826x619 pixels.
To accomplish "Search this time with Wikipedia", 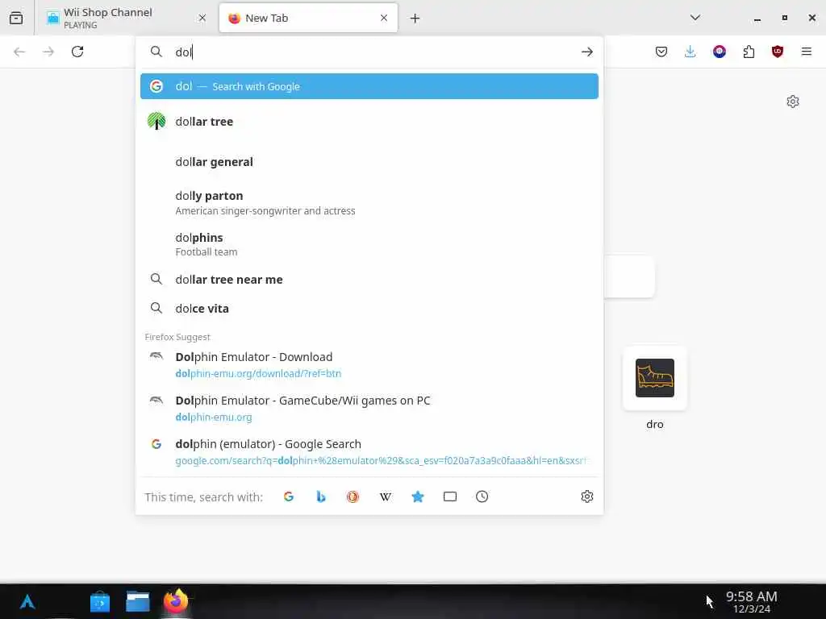I will [386, 496].
